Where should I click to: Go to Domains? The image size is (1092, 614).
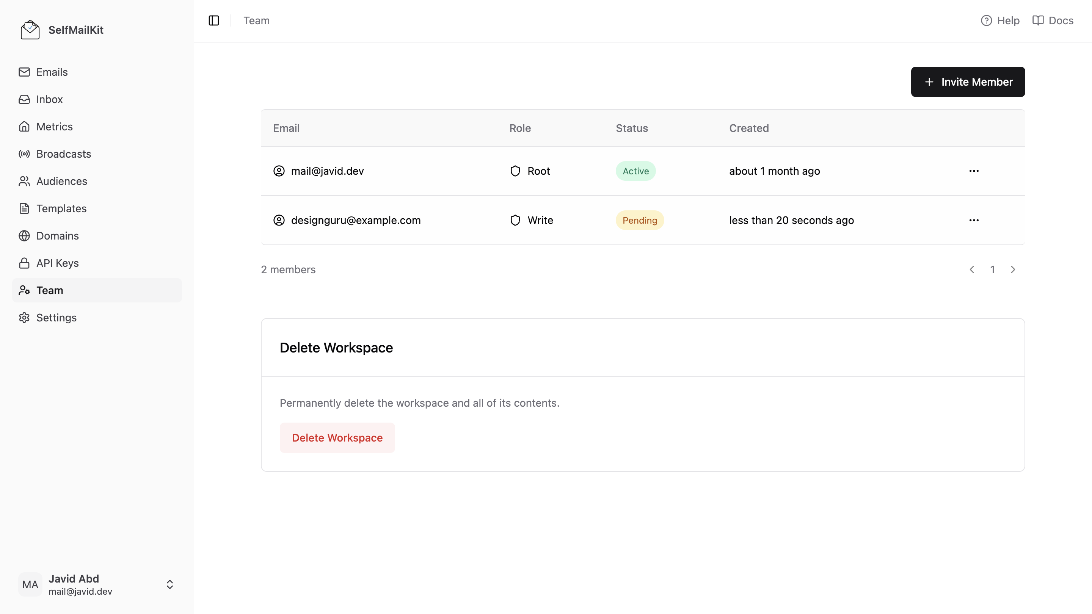click(x=97, y=236)
